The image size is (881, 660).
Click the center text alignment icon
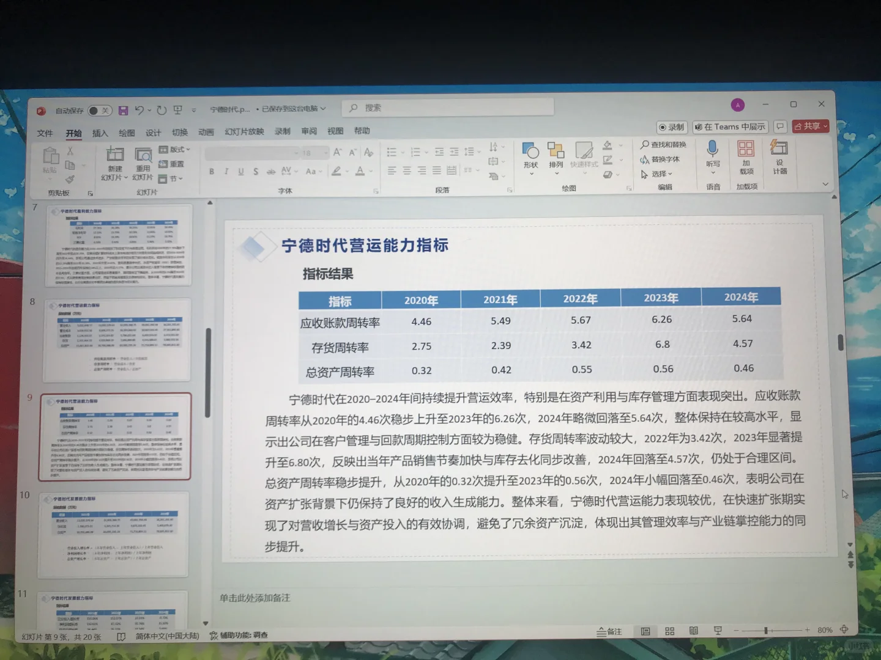pos(407,170)
